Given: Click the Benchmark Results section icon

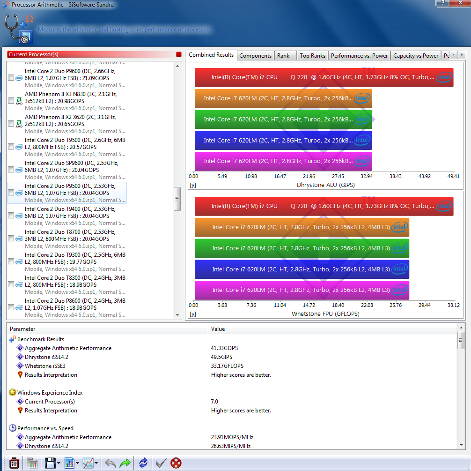Looking at the screenshot, I should tap(12, 339).
